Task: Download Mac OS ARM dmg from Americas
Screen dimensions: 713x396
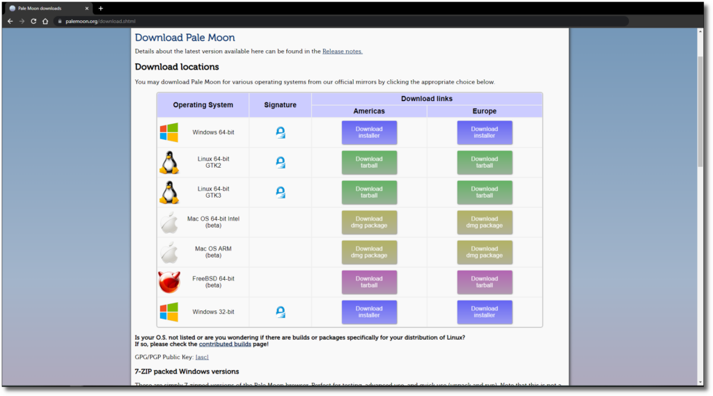Action: tap(369, 253)
